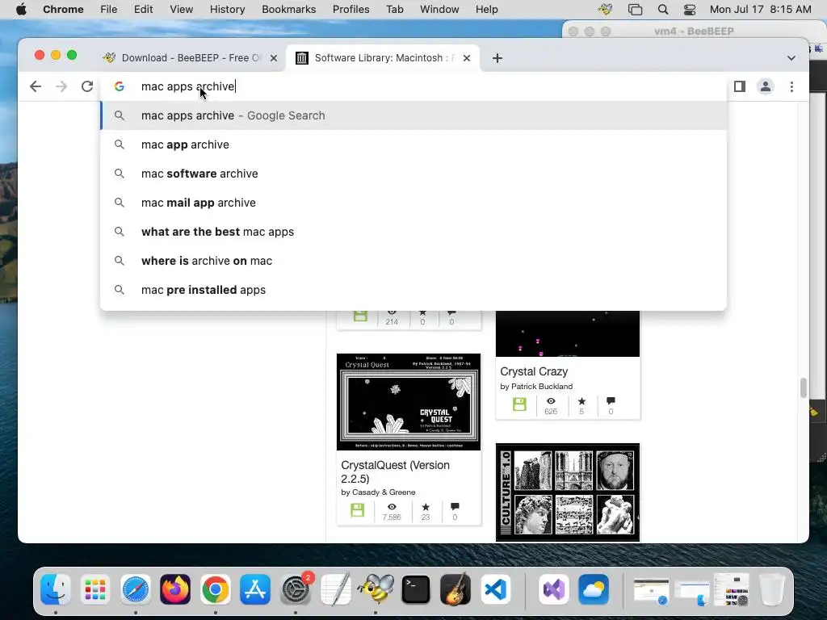Open Control Center in menu bar
Screen dimensions: 827x620
click(x=690, y=9)
